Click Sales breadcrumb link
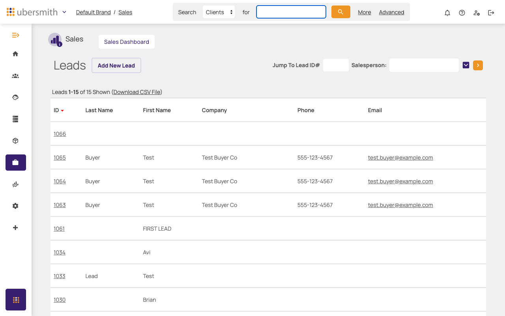Image resolution: width=505 pixels, height=316 pixels. click(125, 12)
